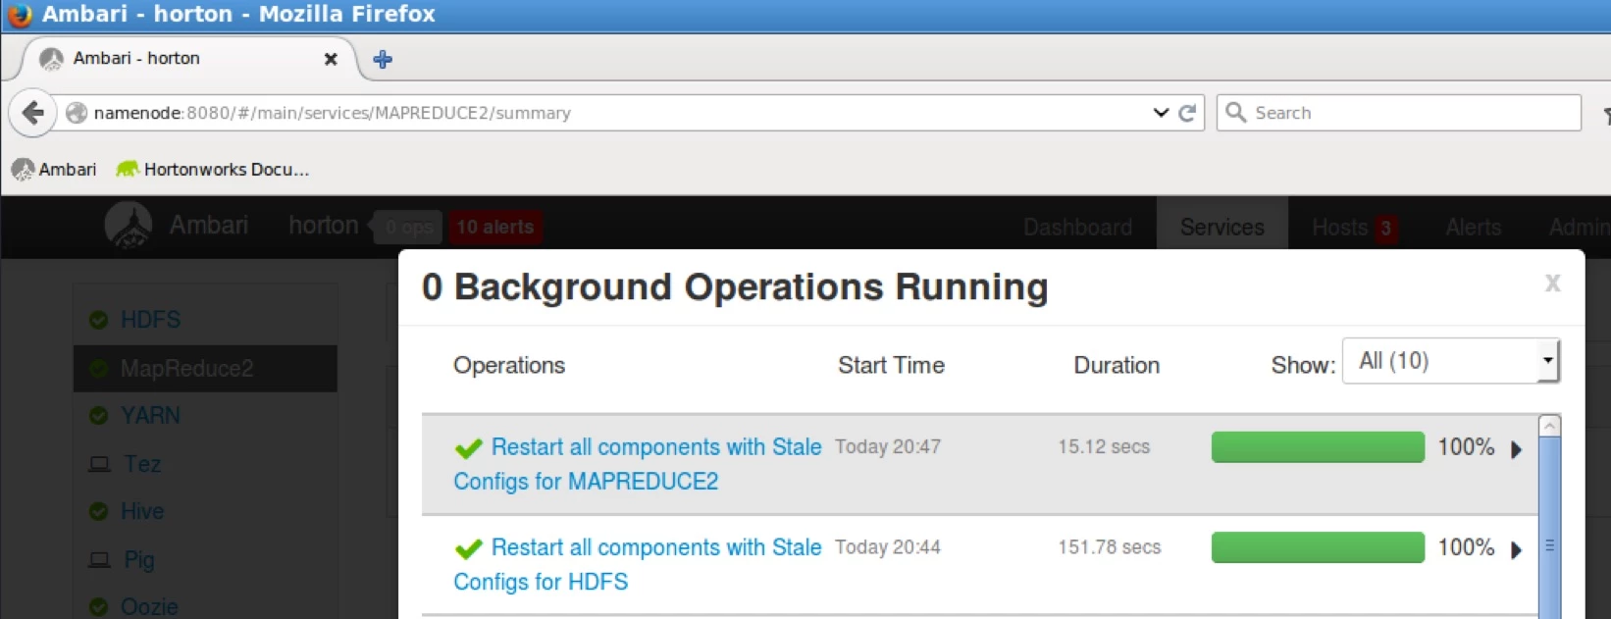Click the 0 ops badge

point(409,227)
